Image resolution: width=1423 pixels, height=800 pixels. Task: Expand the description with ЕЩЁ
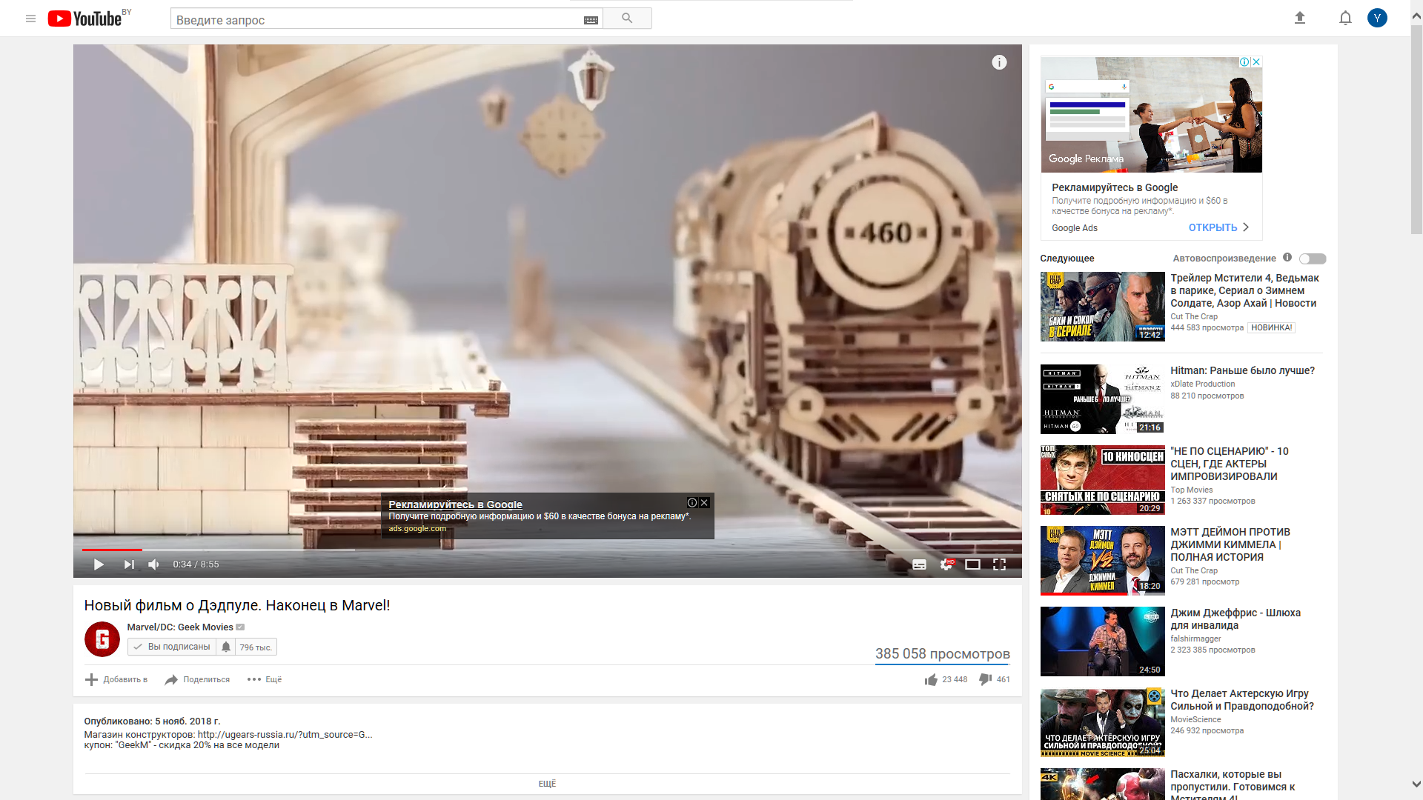(x=547, y=784)
